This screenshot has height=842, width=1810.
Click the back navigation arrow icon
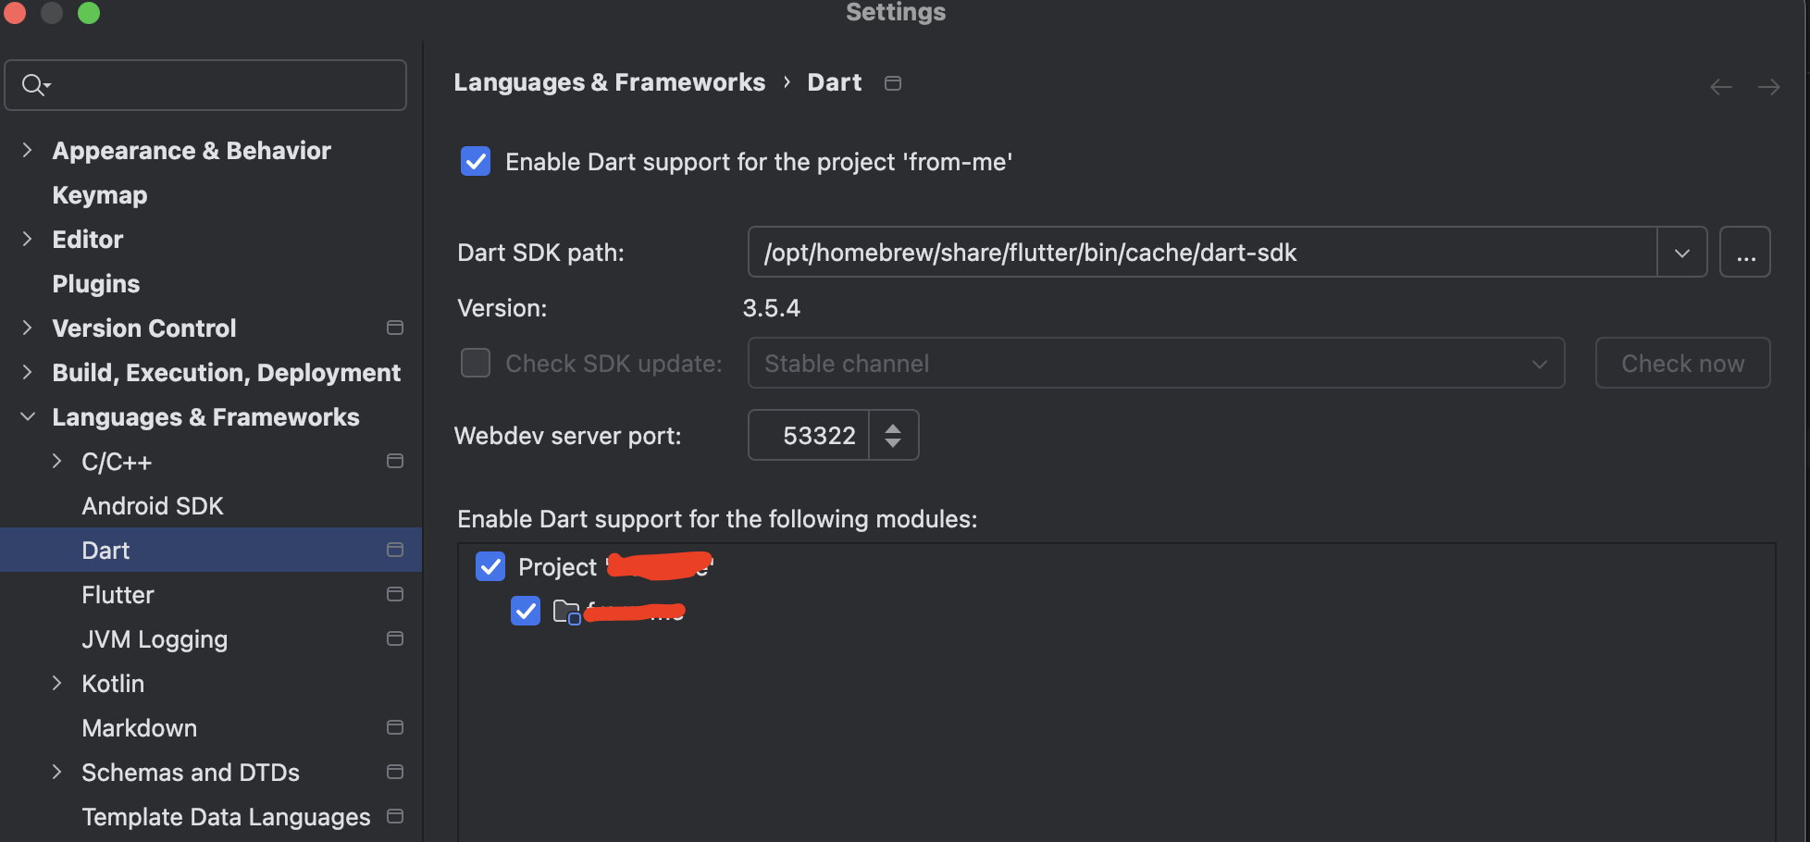(1720, 87)
